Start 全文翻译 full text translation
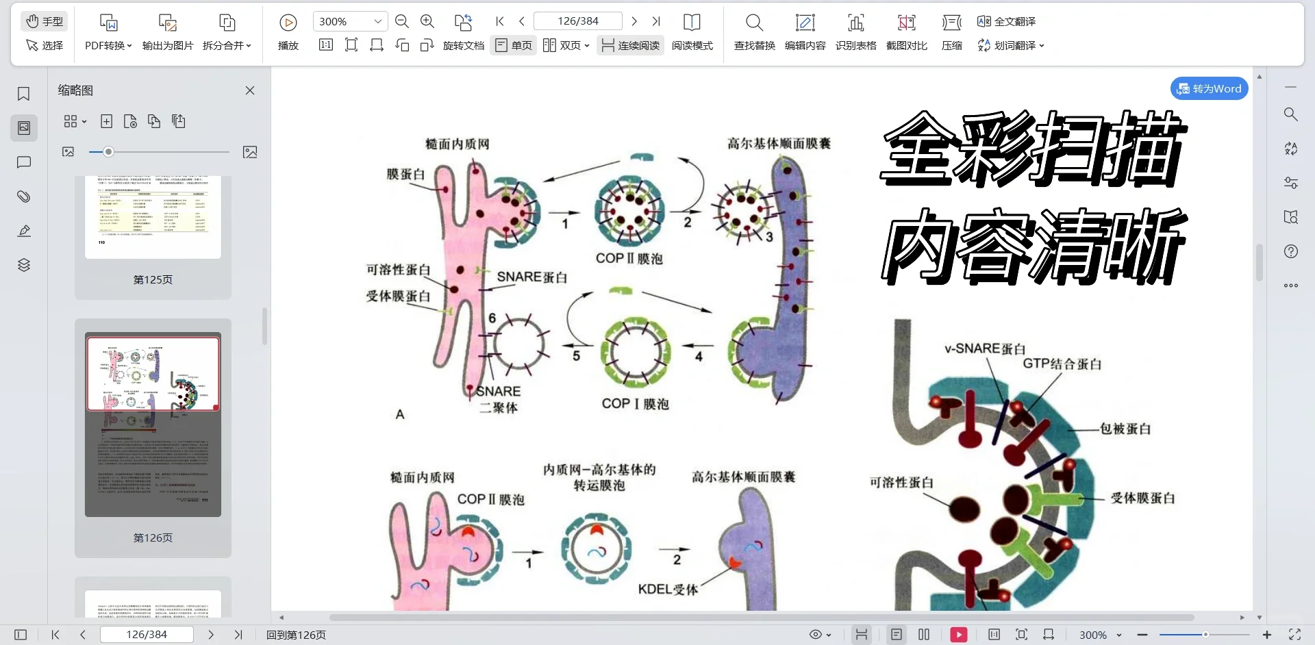The image size is (1315, 645). click(x=1006, y=21)
